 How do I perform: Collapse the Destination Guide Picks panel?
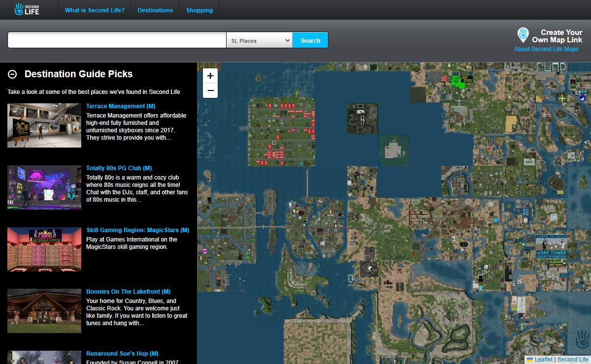click(13, 74)
